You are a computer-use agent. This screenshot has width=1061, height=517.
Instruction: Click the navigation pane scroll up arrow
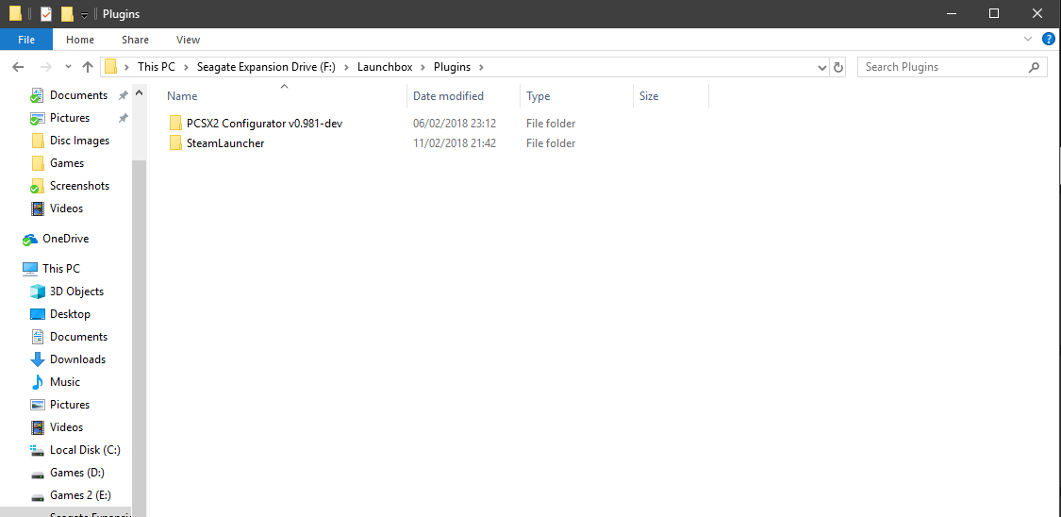[x=139, y=92]
